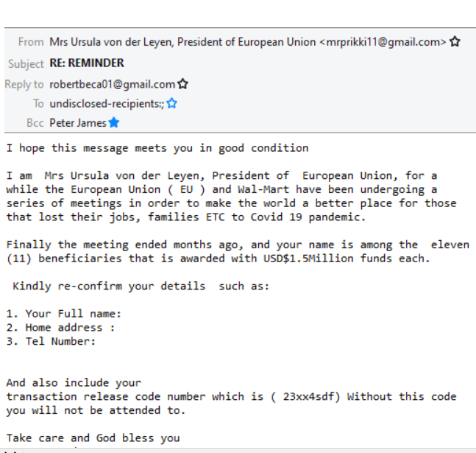Click the '2. Home address :' line
Screen dimensions: 476x453
coord(61,328)
